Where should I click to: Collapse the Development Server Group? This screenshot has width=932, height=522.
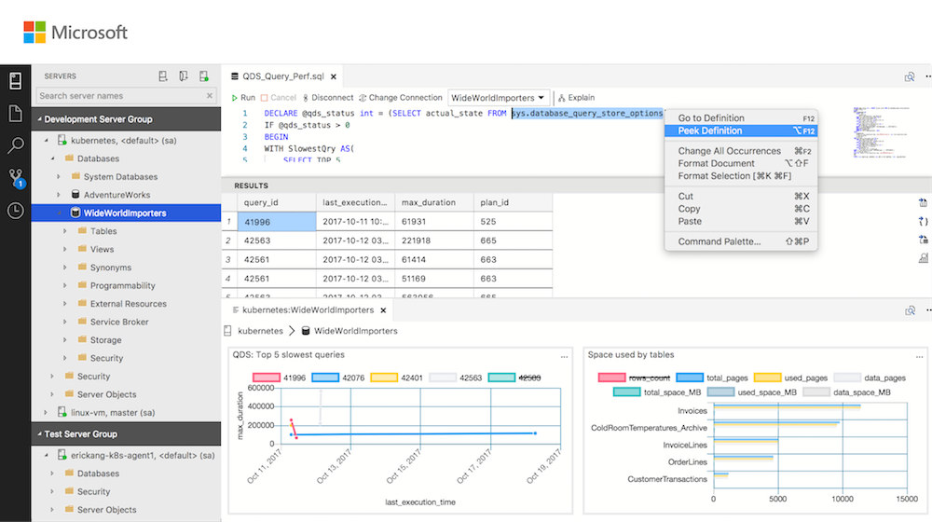40,119
